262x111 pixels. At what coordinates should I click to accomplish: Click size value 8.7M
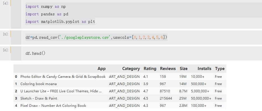click(183, 91)
